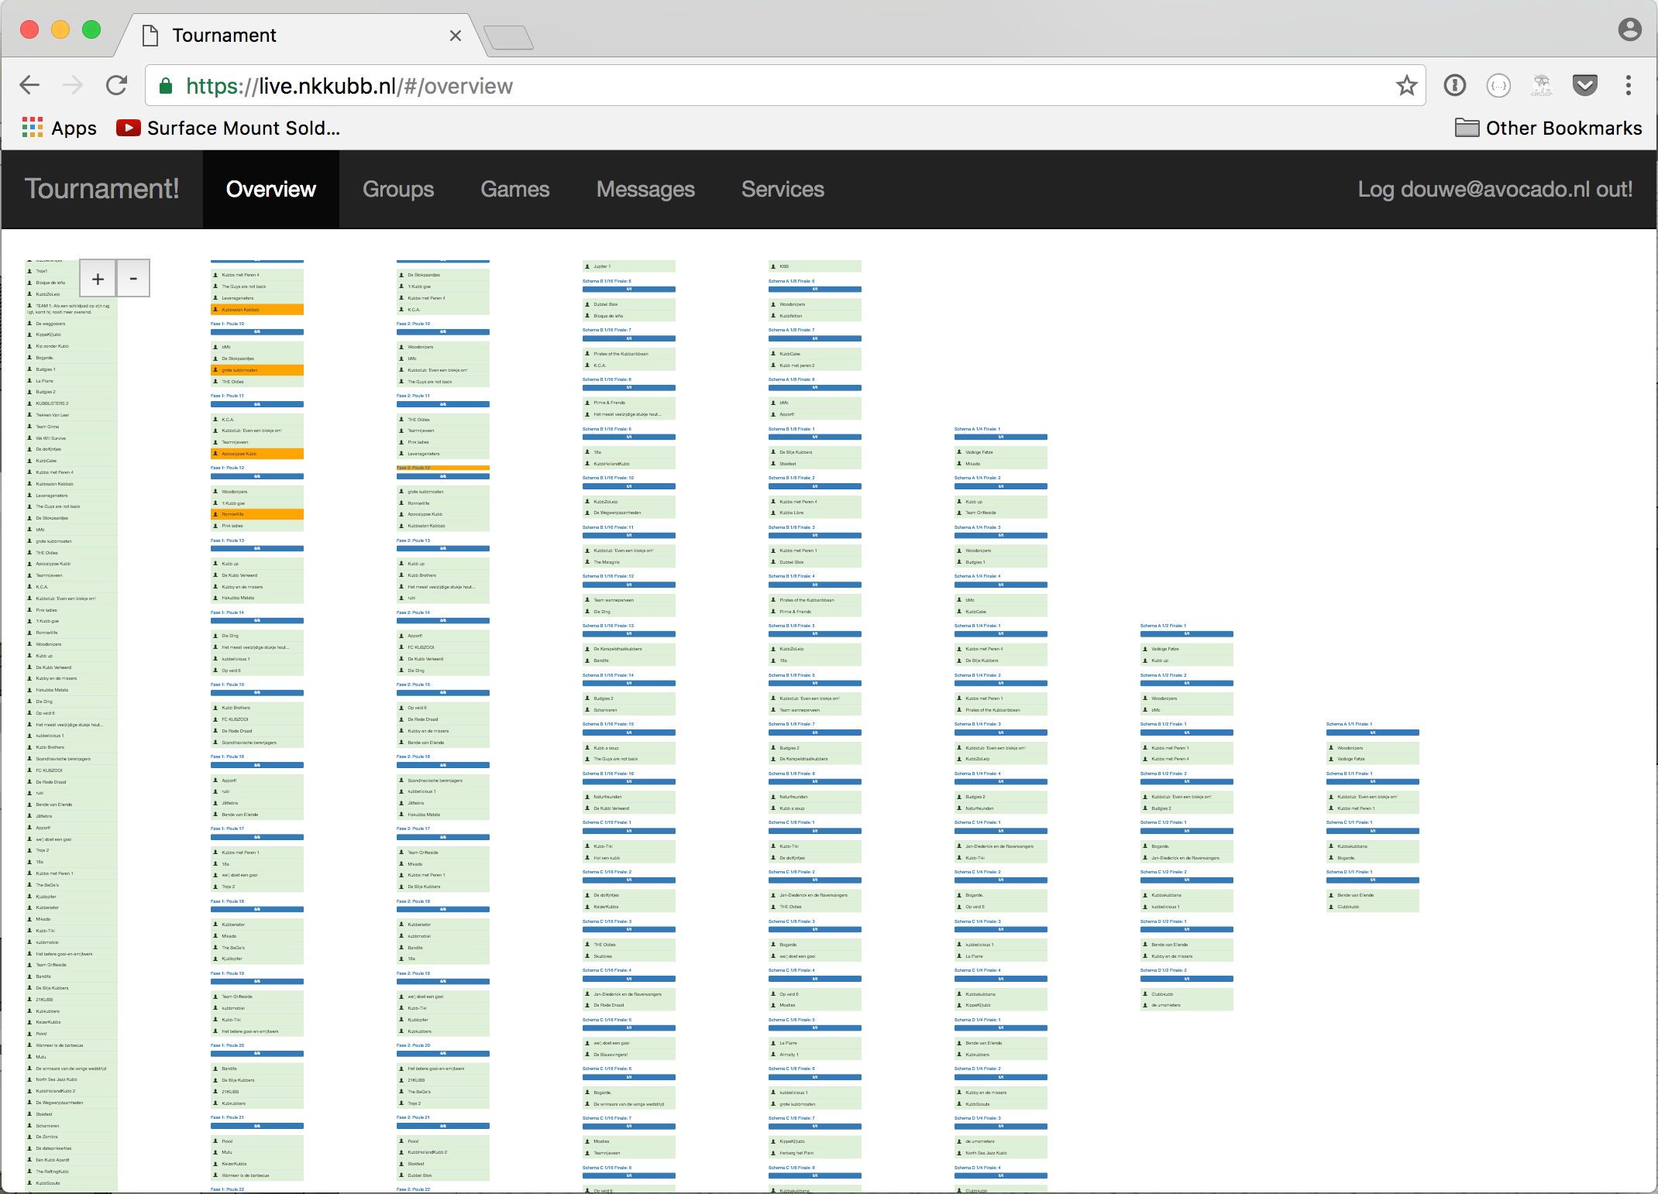The image size is (1658, 1194).
Task: Open Schema A 1/4 Finale: 1
Action: pos(977,429)
